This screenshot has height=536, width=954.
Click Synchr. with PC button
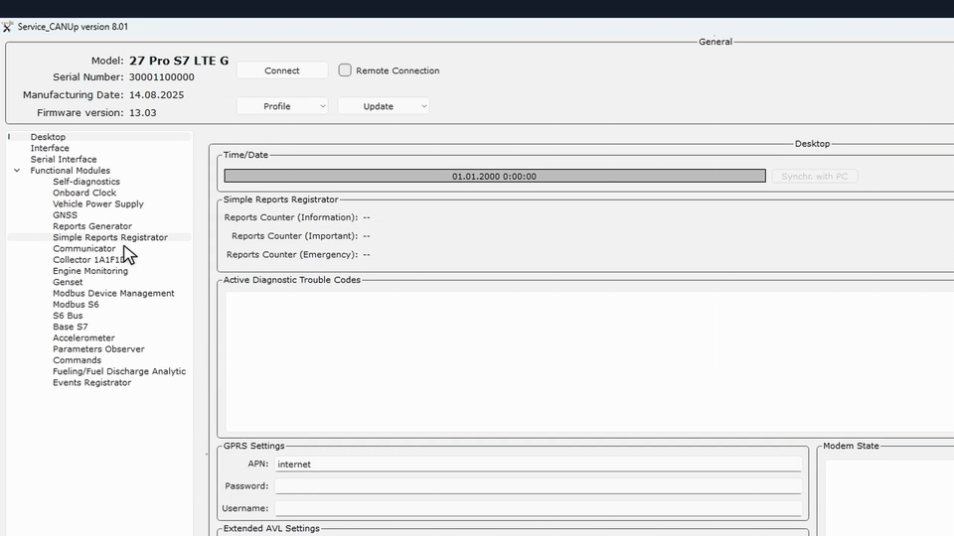815,177
